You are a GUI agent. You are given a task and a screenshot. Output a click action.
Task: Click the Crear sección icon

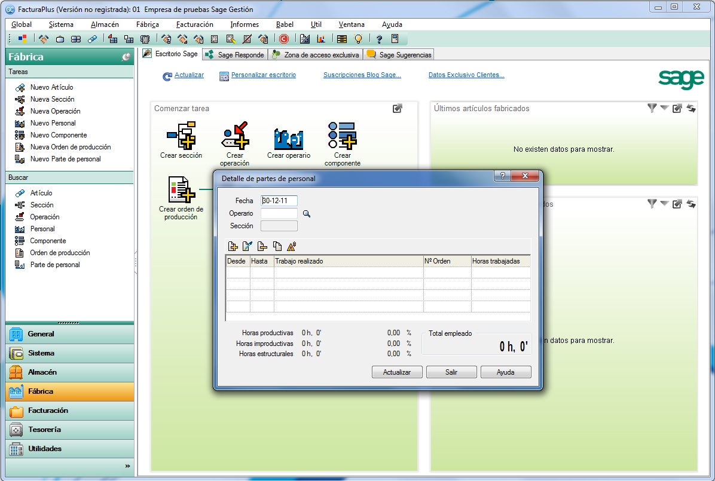[x=181, y=136]
